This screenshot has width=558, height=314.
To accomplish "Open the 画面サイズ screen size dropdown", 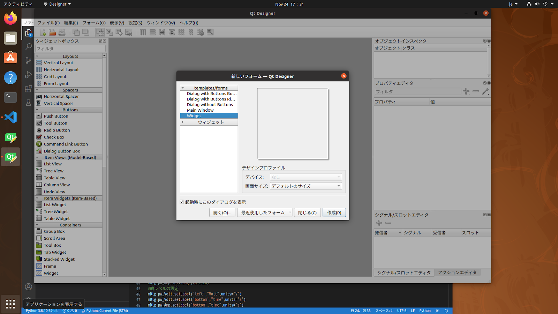I will pyautogui.click(x=306, y=186).
